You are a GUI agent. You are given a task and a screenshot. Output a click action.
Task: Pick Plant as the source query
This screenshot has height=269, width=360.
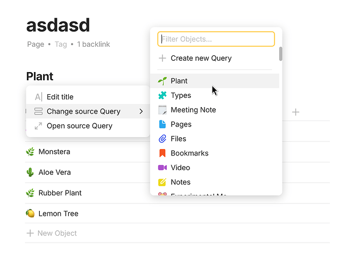(x=215, y=81)
